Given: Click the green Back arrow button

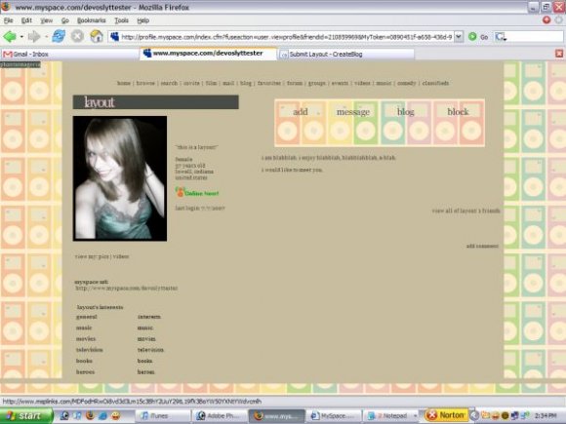Looking at the screenshot, I should [10, 36].
